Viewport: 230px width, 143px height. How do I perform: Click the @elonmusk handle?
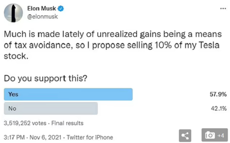click(42, 16)
